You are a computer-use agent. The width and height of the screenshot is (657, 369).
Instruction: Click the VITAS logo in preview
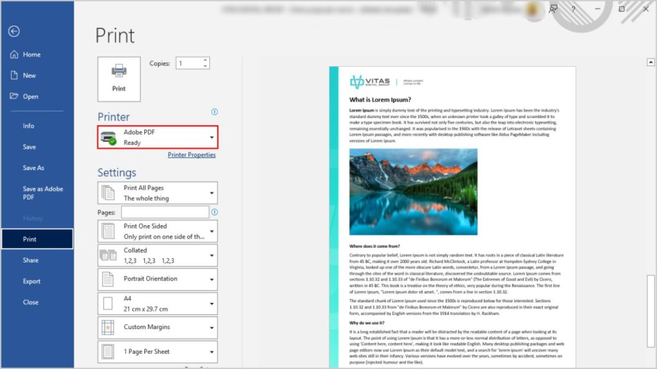(x=370, y=82)
